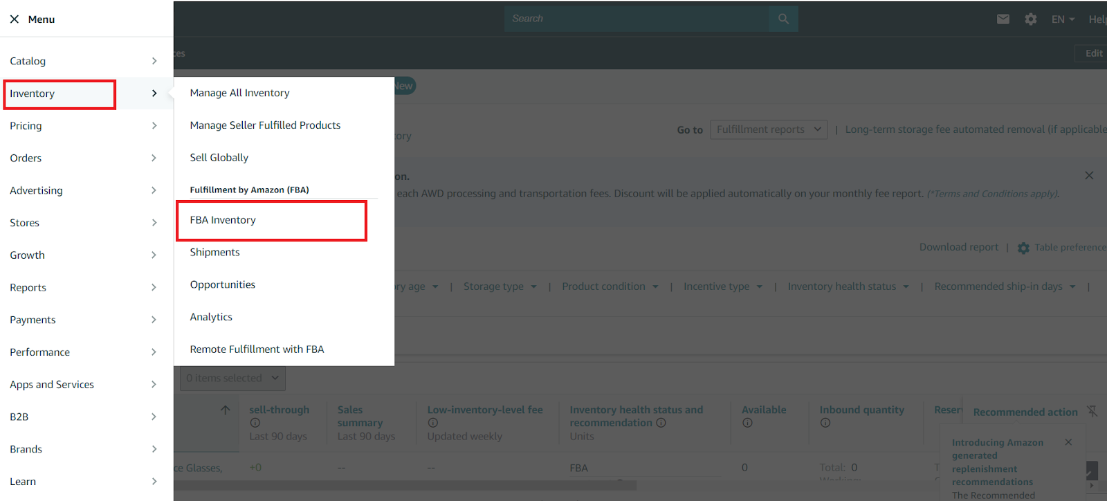Screen dimensions: 1107x501
Task: Open Inventory health status filter
Action: [x=848, y=286]
